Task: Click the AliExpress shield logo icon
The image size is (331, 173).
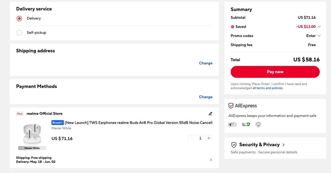Action: point(231,106)
